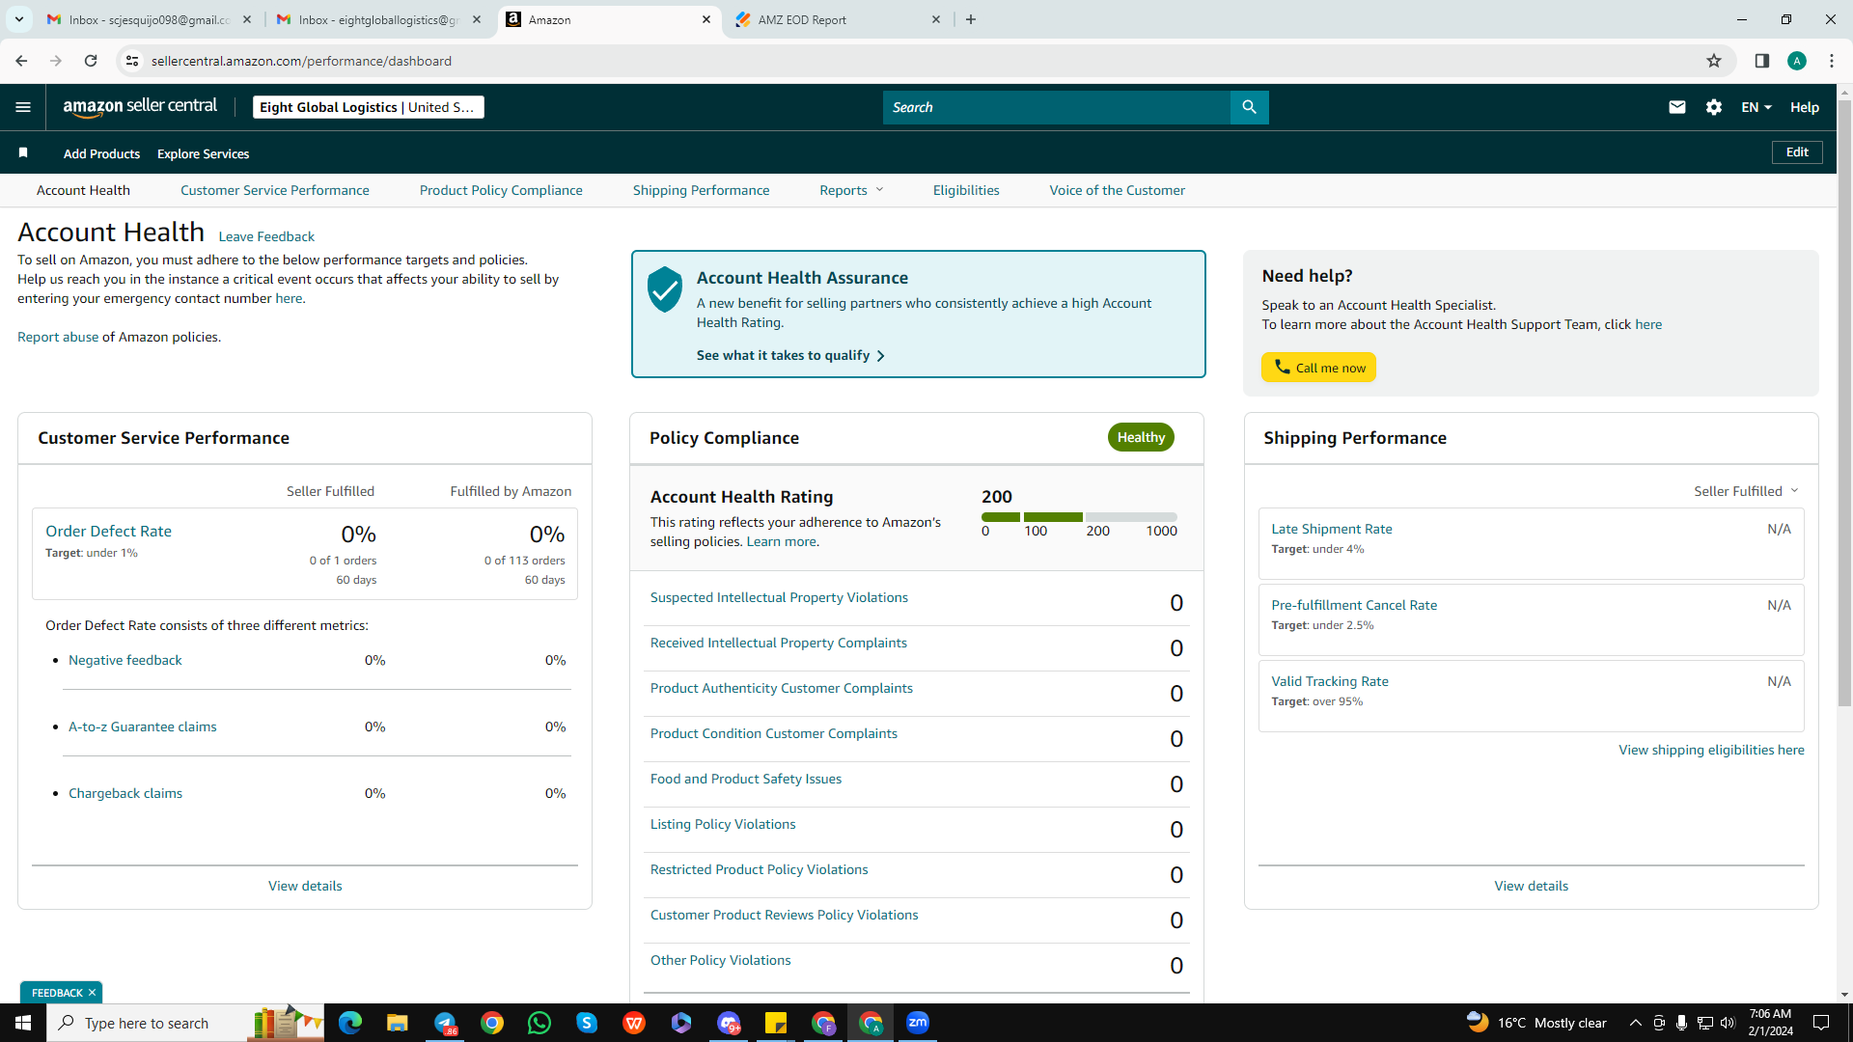
Task: Open the Help link in the header
Action: (1805, 107)
